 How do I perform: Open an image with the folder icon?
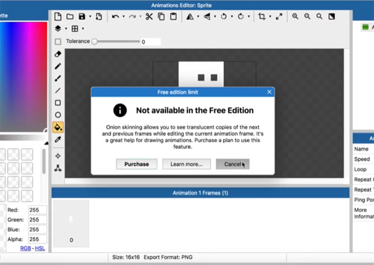(x=70, y=17)
